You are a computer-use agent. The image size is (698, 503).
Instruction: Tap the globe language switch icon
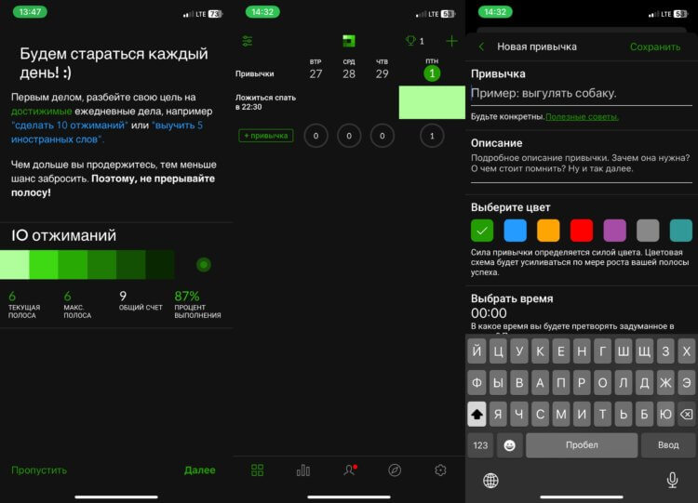pyautogui.click(x=490, y=481)
